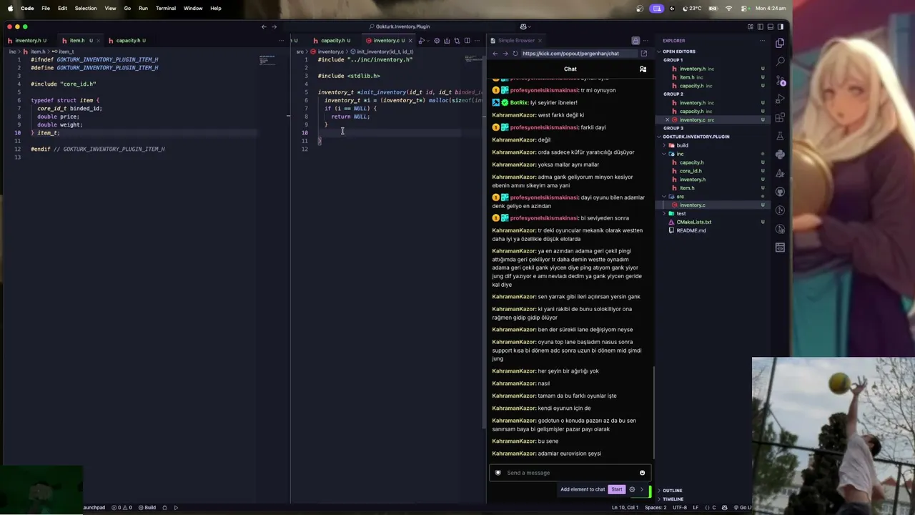This screenshot has height=515, width=915.
Task: Click the Gokturk.Inventory.Plugin command center search
Action: coord(402,26)
